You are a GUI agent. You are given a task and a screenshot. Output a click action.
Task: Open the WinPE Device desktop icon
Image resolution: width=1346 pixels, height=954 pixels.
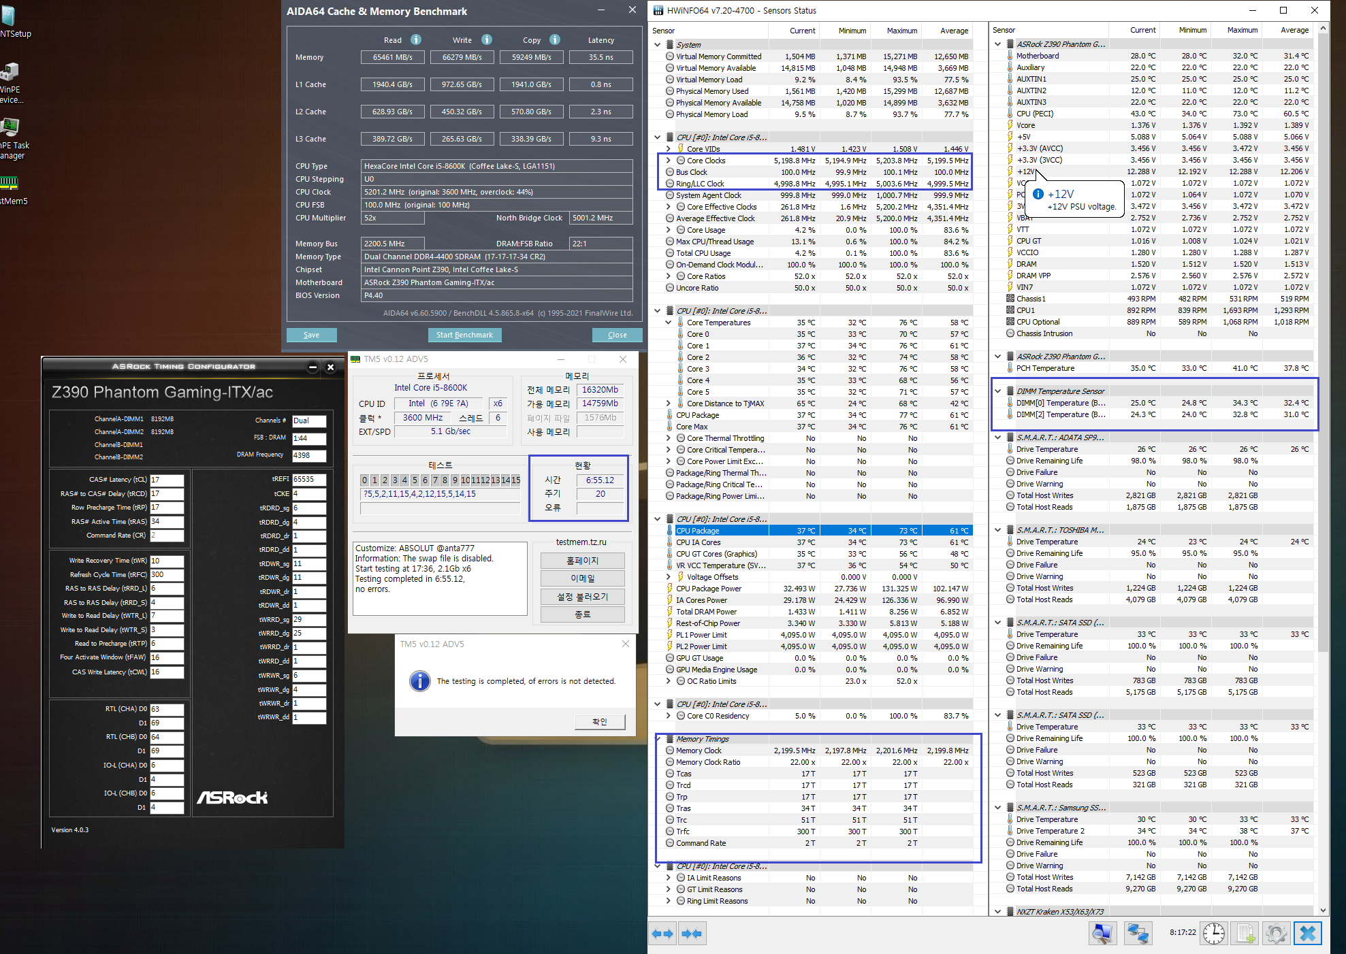(12, 83)
